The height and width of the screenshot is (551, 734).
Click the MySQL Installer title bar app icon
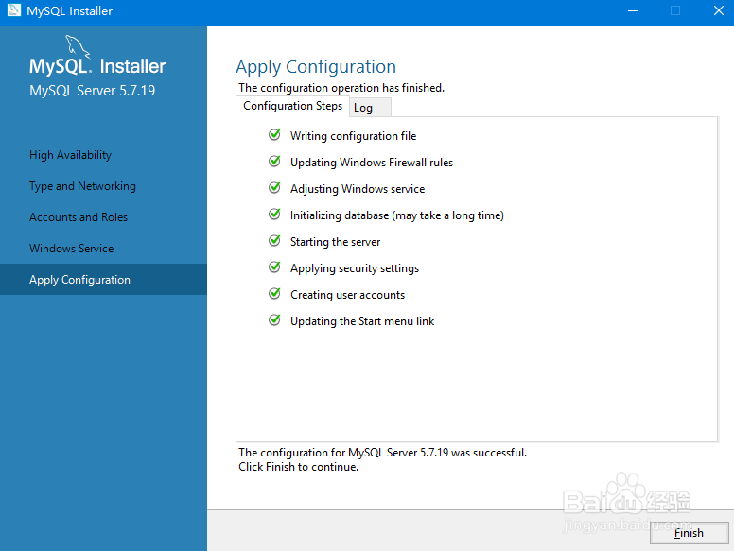(14, 10)
